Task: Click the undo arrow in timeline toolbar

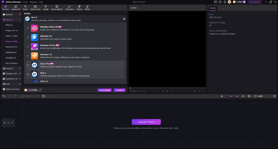Action: (4, 96)
